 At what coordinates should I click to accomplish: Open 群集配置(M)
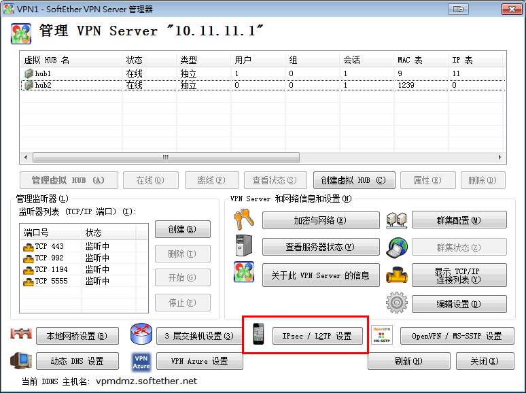coord(459,220)
